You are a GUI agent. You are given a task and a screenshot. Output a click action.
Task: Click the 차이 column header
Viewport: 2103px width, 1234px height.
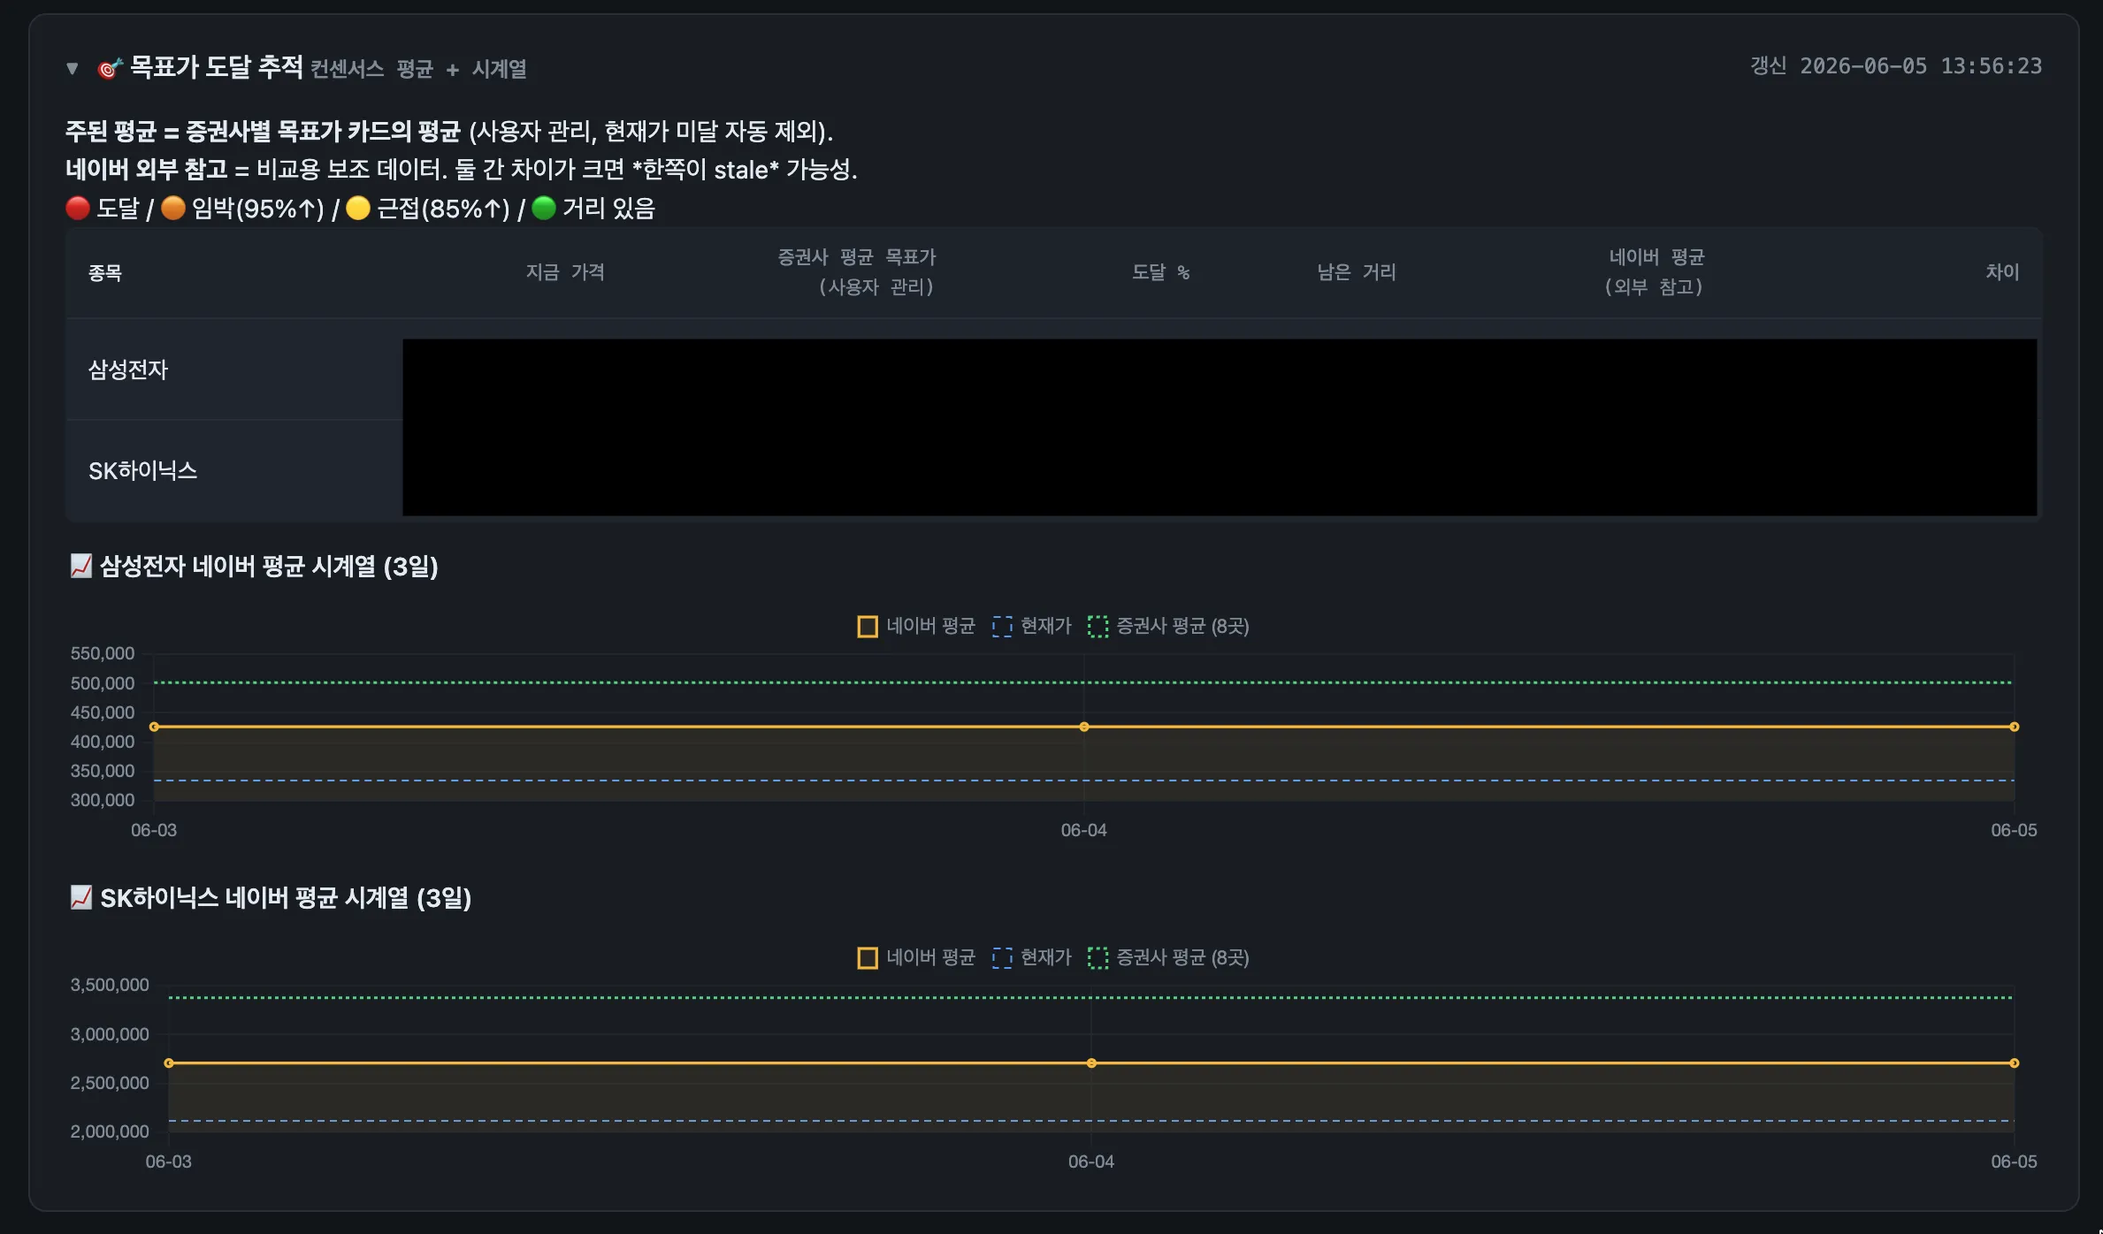2002,272
